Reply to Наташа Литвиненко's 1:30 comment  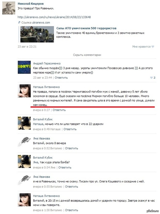(x=71, y=210)
